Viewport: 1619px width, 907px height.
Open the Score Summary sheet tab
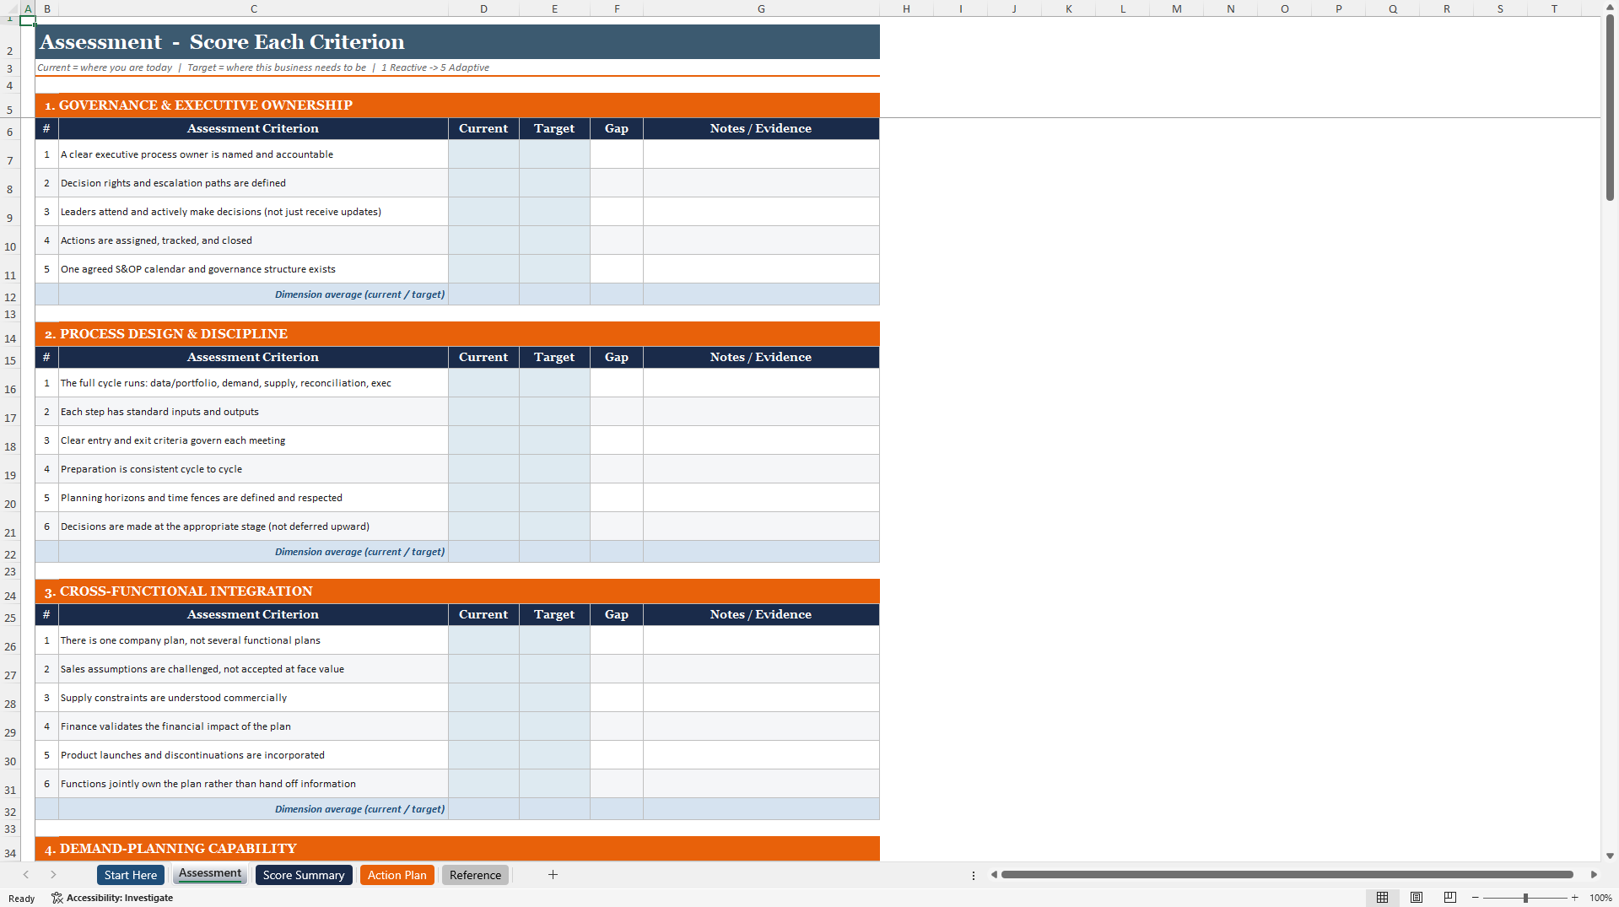(x=304, y=875)
